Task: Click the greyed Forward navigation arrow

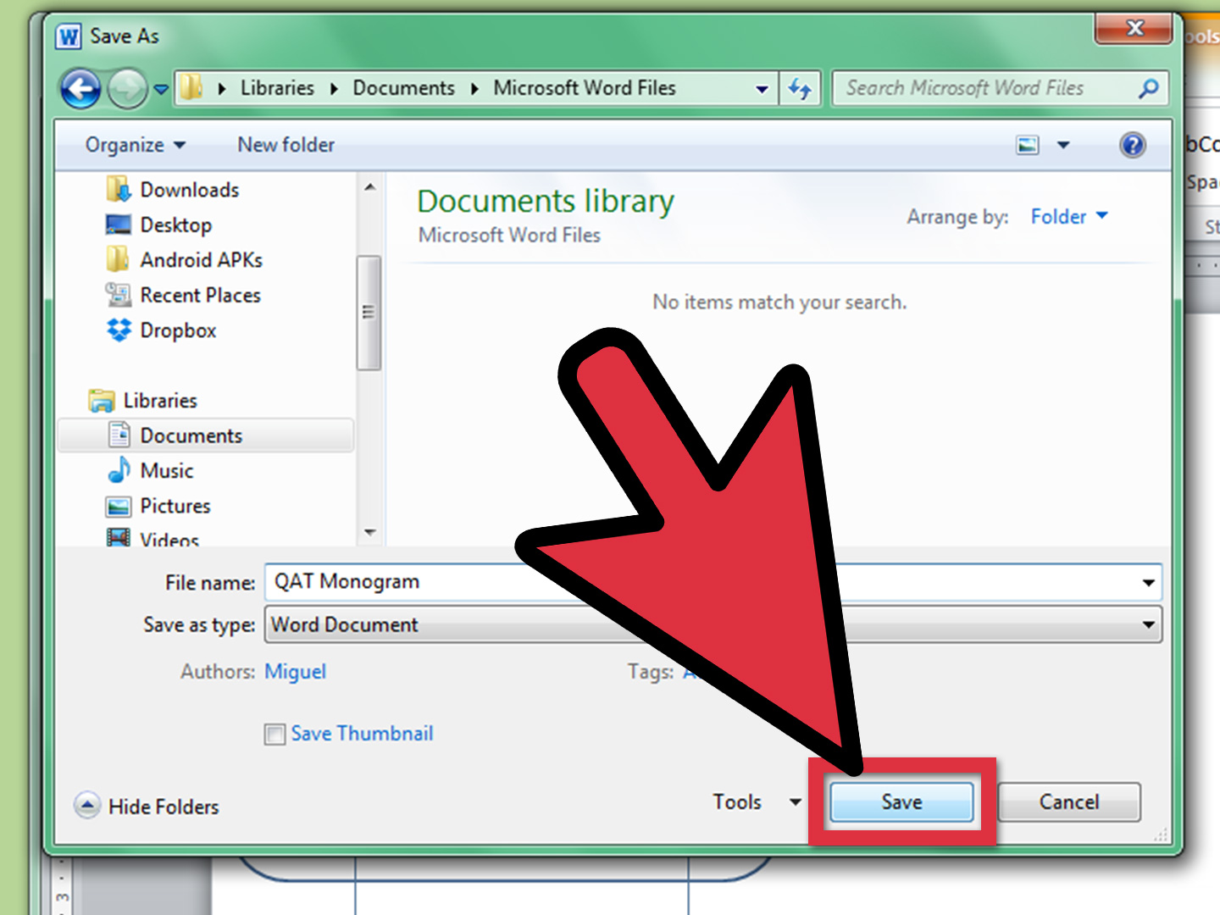Action: pyautogui.click(x=128, y=88)
